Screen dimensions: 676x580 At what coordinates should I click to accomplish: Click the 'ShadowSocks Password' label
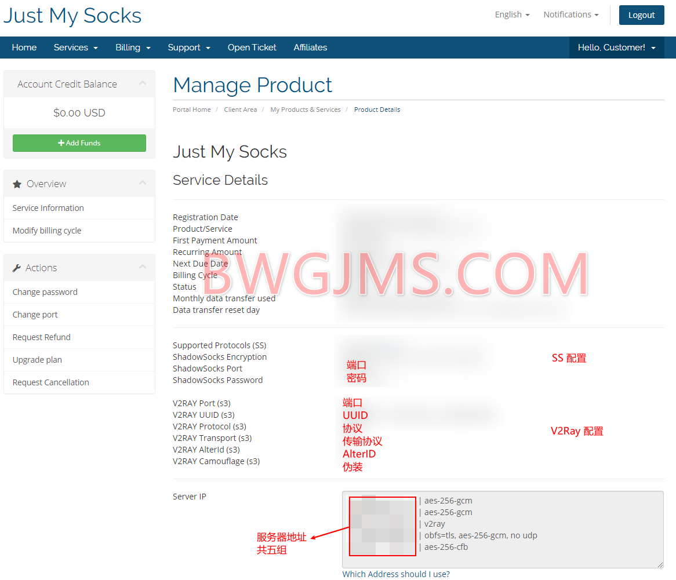point(218,380)
